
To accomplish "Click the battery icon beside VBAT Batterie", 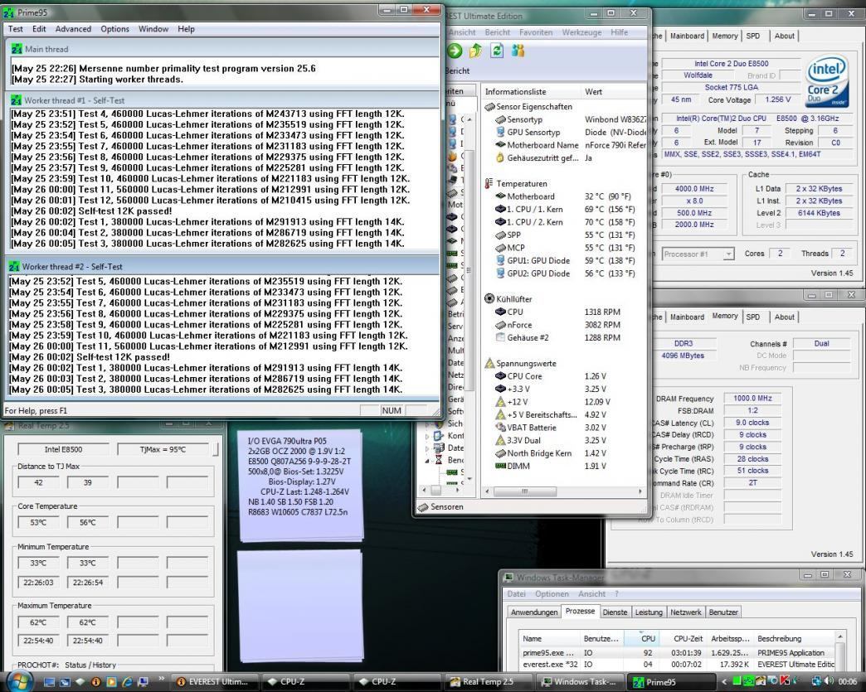I will (x=500, y=428).
